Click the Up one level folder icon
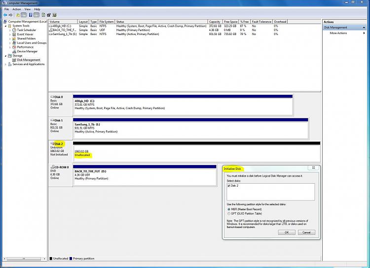 18,15
